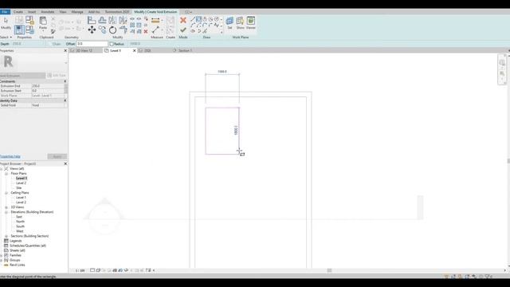The height and width of the screenshot is (287, 510).
Task: Select the Move tool
Action: (x=92, y=30)
